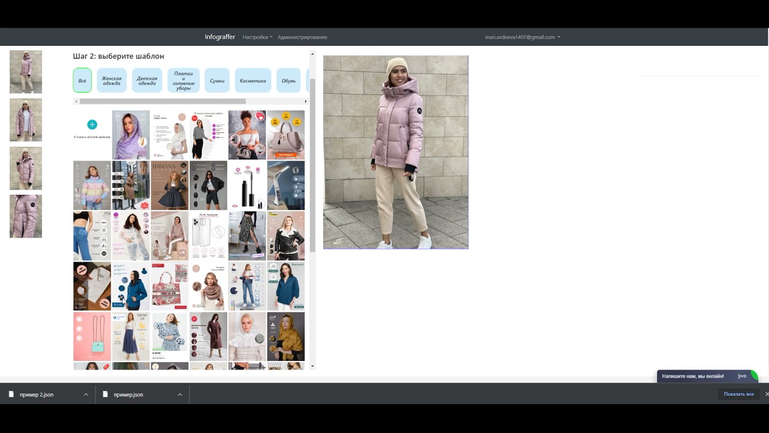
Task: Click the template panel scroll-down arrow
Action: [x=312, y=366]
